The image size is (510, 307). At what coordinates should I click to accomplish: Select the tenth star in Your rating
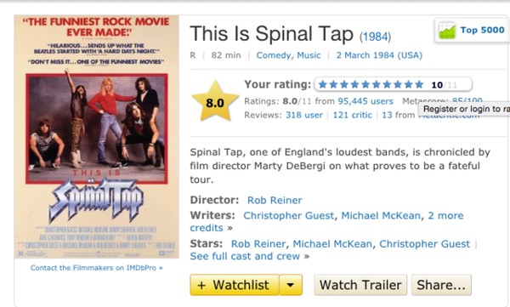(419, 85)
